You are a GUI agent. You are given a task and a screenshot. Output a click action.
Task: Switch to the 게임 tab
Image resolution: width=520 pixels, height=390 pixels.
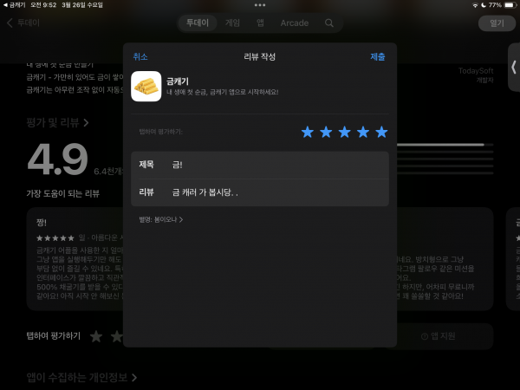[232, 23]
